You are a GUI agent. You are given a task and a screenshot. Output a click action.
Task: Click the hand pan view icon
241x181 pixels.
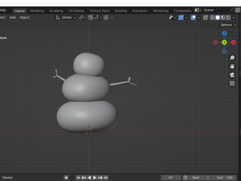232,66
